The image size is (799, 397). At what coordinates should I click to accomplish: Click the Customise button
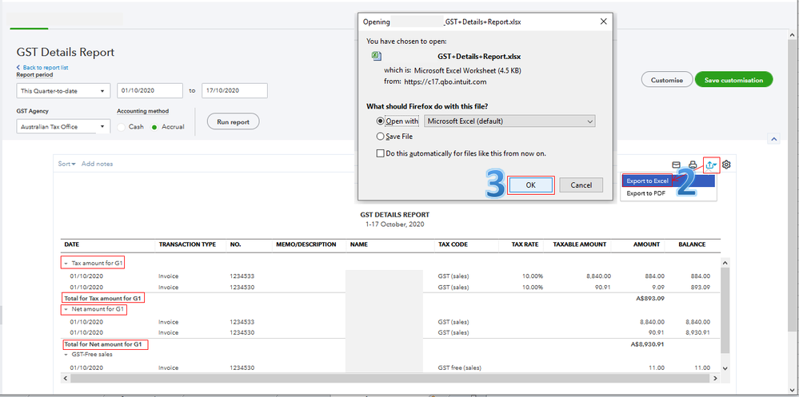tap(666, 80)
